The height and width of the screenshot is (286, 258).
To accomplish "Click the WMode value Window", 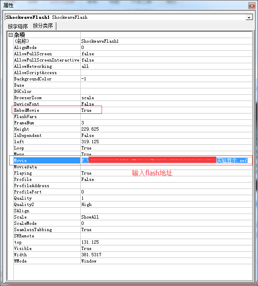I will (x=166, y=261).
